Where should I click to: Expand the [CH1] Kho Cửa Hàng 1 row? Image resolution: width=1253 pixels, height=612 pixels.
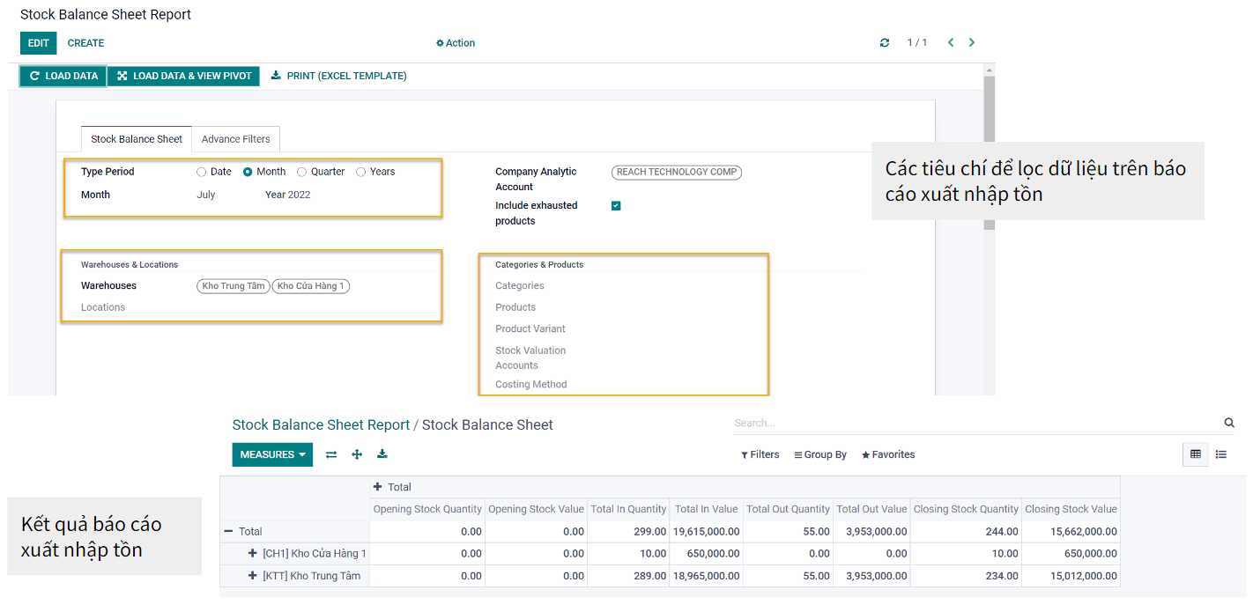253,554
